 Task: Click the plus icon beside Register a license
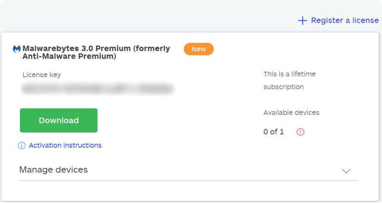click(x=302, y=20)
